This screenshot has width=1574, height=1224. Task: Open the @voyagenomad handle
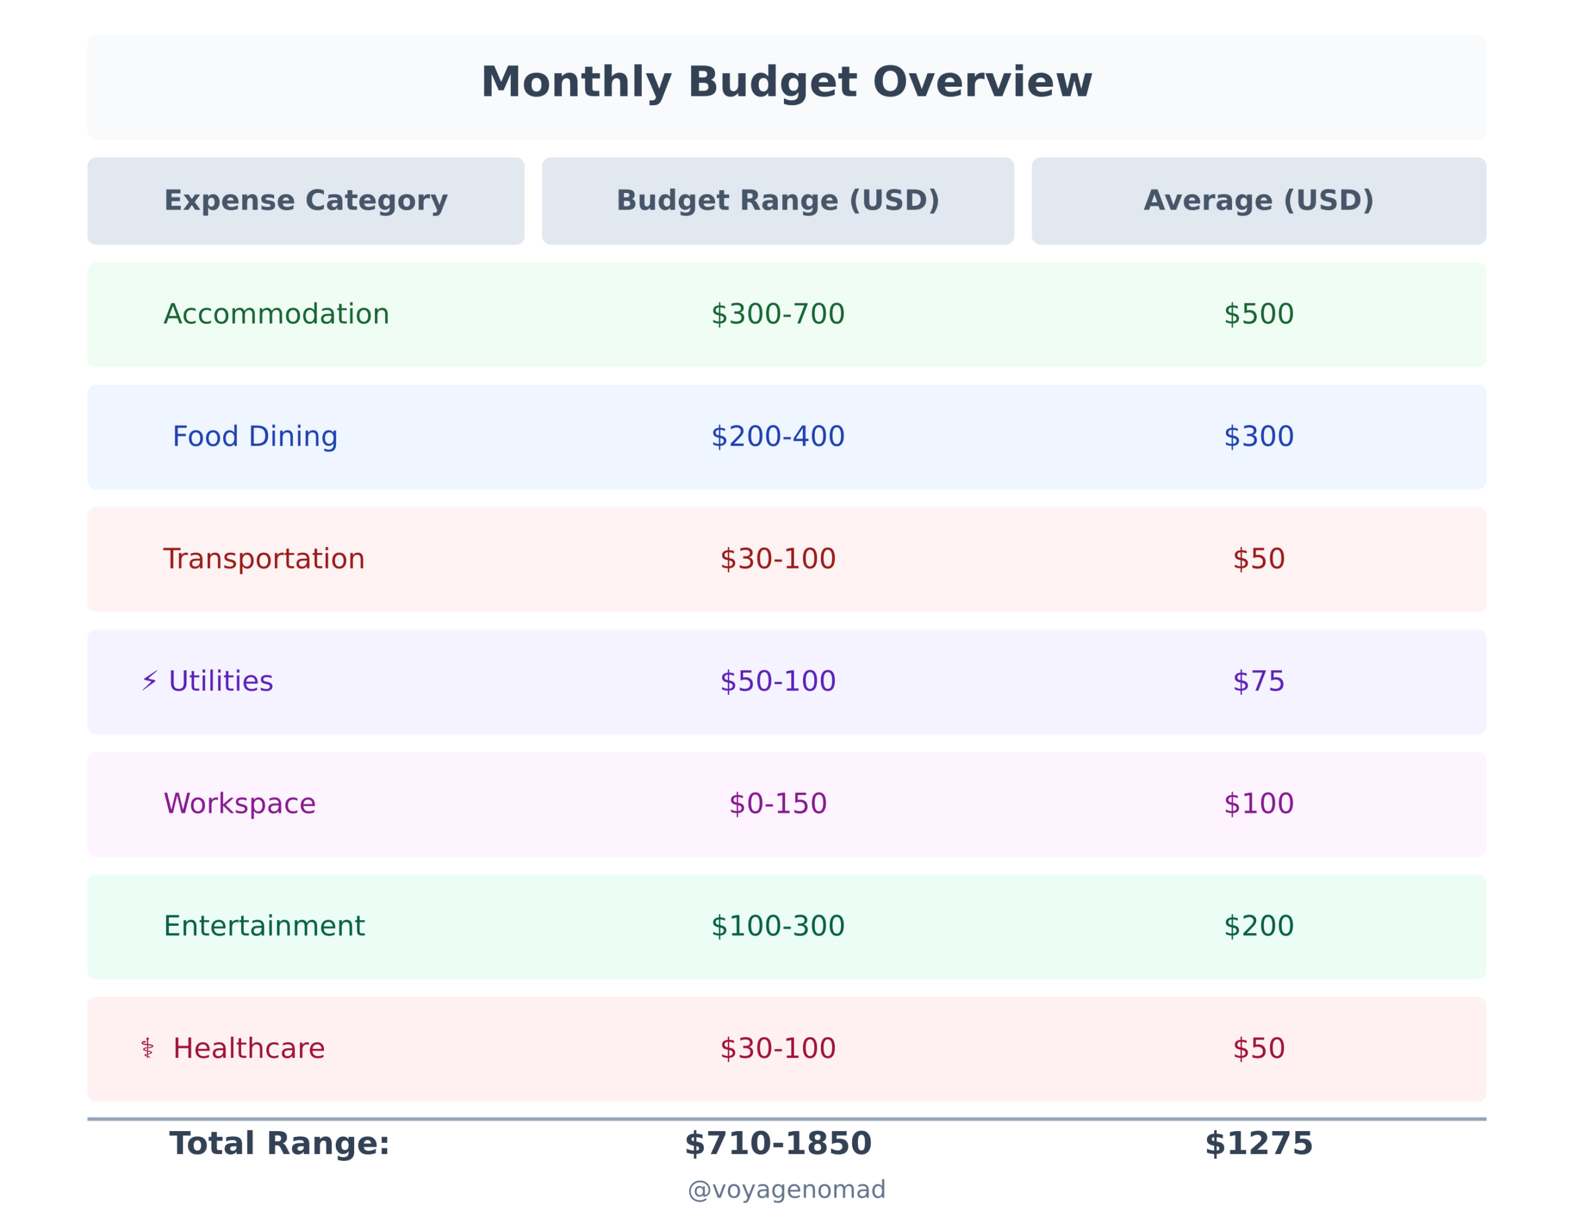(x=786, y=1190)
